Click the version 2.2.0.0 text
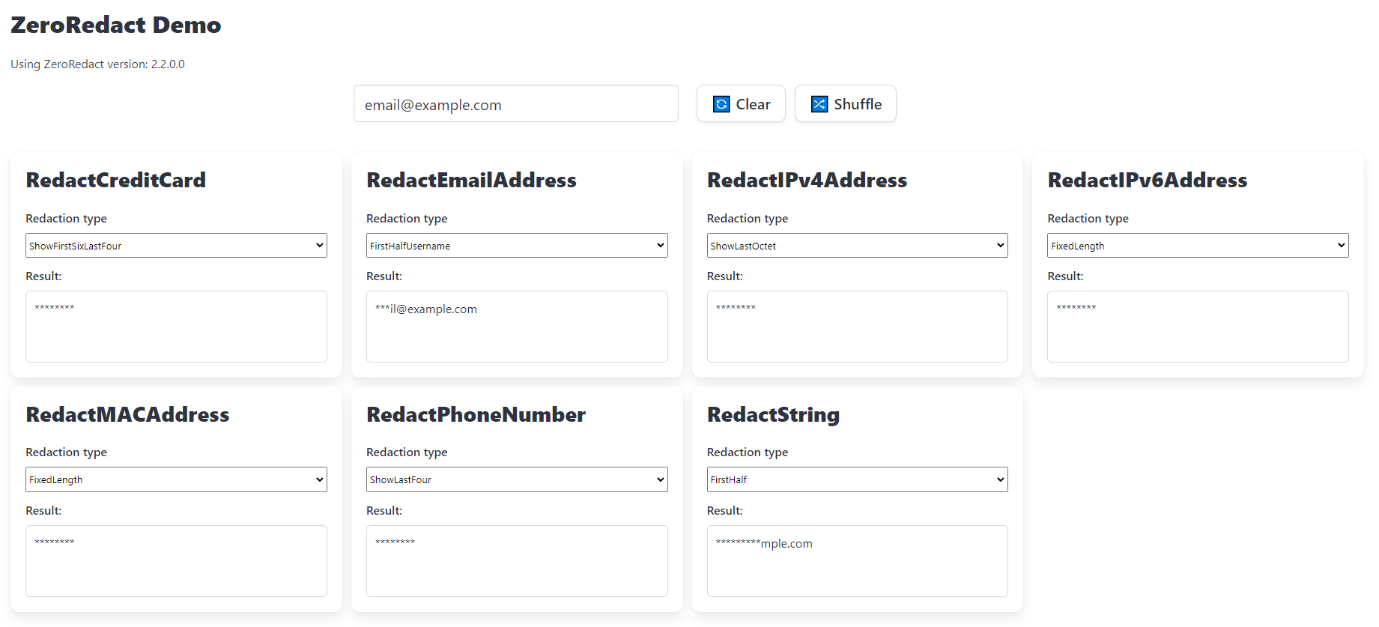 97,64
